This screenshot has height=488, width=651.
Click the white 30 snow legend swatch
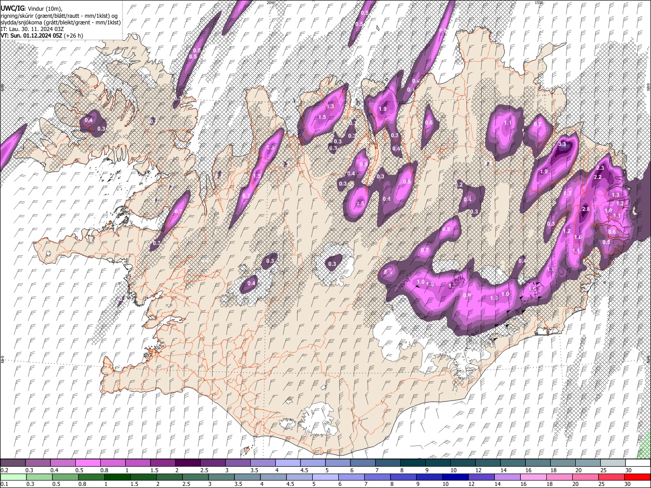pyautogui.click(x=638, y=463)
